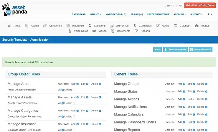This screenshot has height=132, width=218.
Task: Toggle Delete checkbox for Manage Groups
Action: point(207,84)
